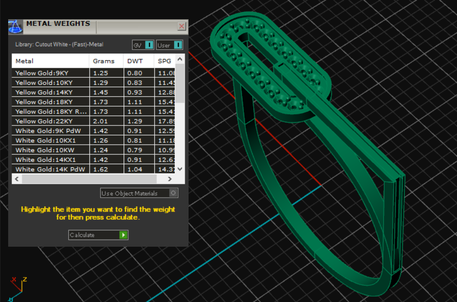457x302 pixels.
Task: Click the 1.29 grams value for 10KY
Action: coord(100,83)
